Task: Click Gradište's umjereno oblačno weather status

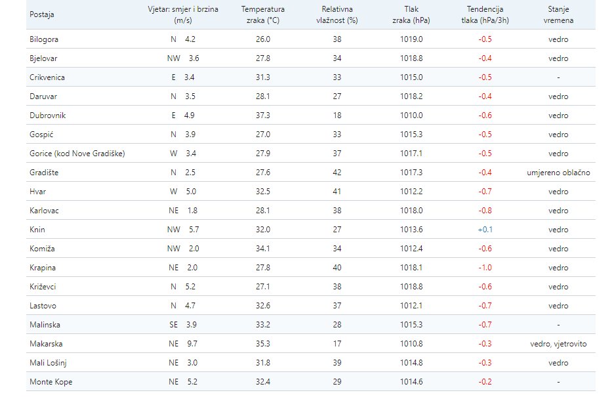Action: (x=558, y=173)
